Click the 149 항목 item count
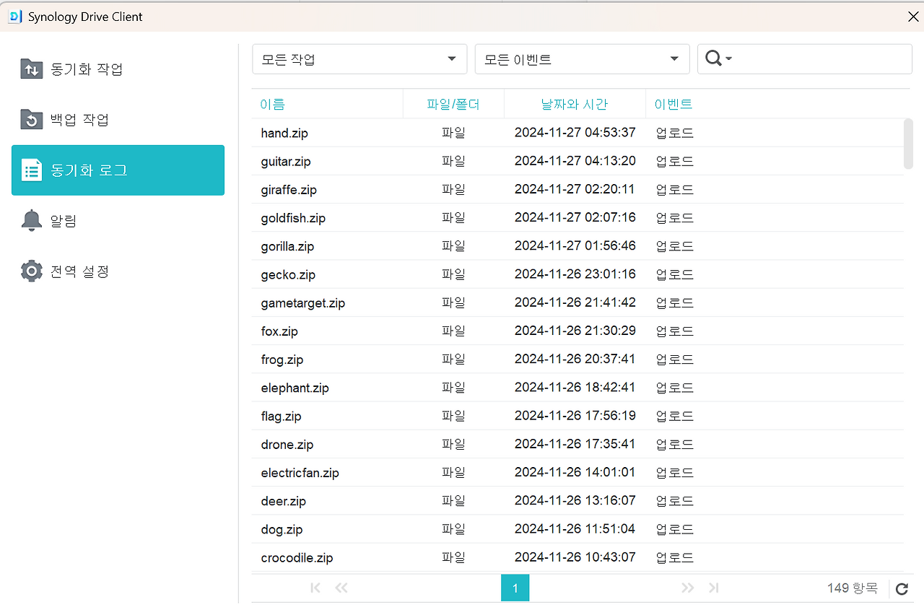The image size is (924, 610). pyautogui.click(x=853, y=588)
